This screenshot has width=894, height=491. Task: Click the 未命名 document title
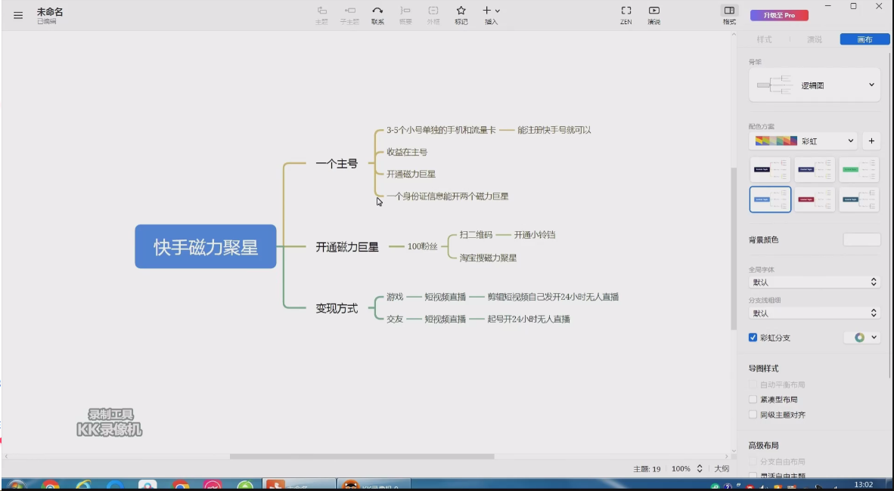(50, 12)
